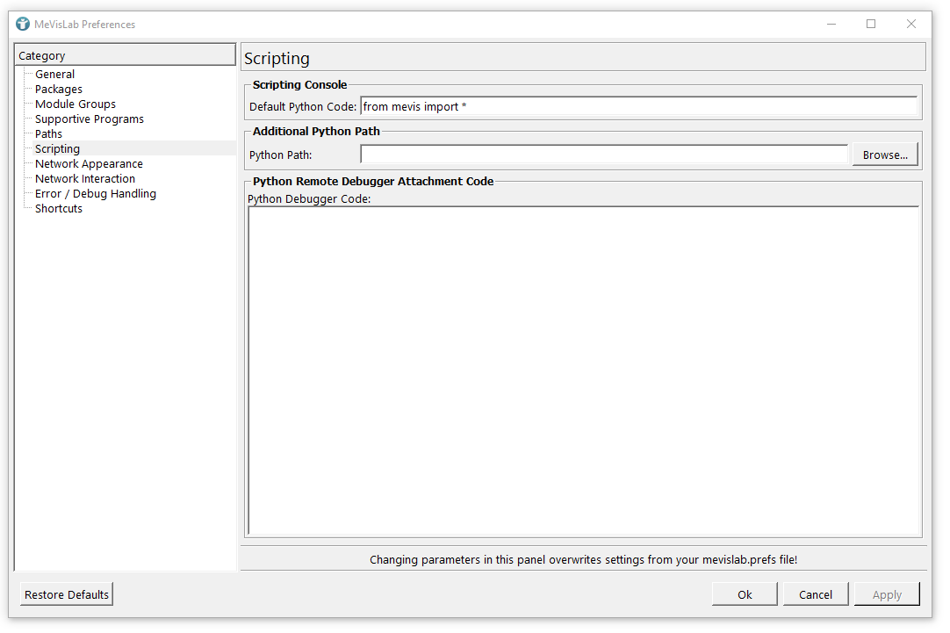Open the Packages preferences category
950x633 pixels.
coord(59,90)
